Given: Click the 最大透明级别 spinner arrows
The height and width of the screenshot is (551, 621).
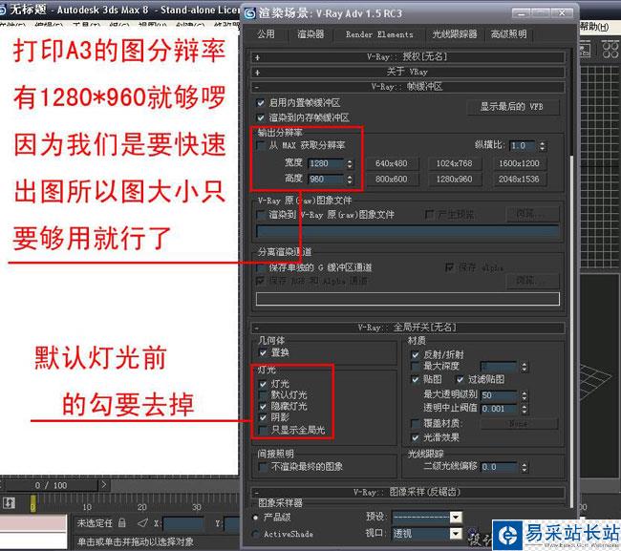Looking at the screenshot, I should 524,395.
